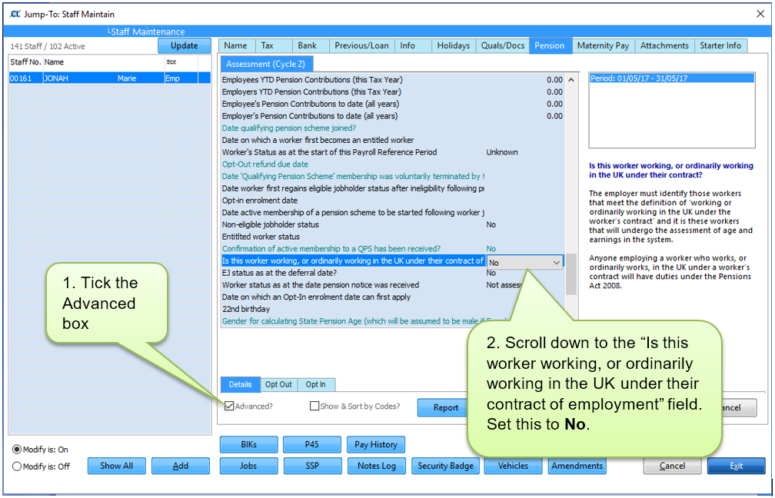Image resolution: width=775 pixels, height=498 pixels.
Task: Click the BIKs button
Action: pos(248,445)
